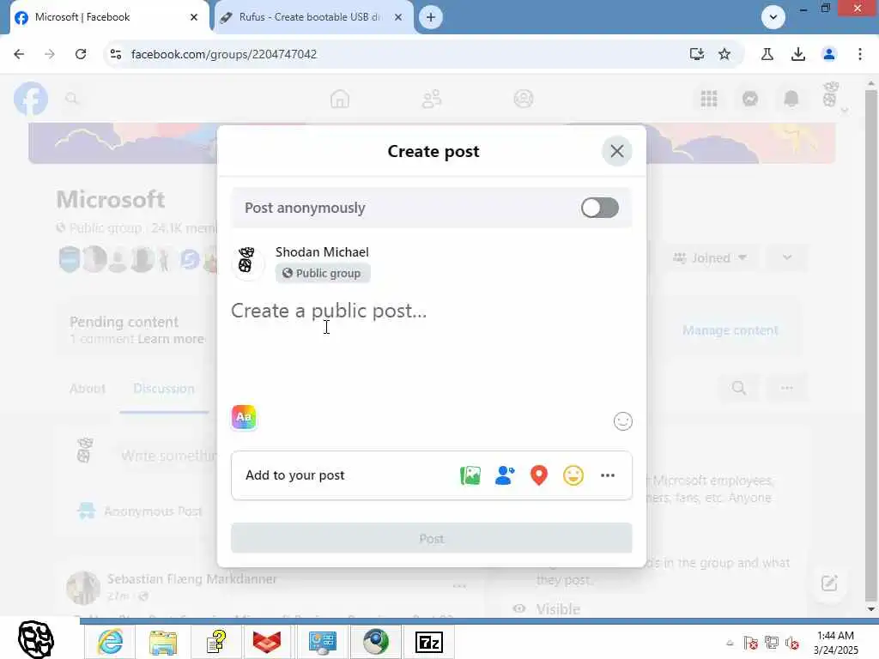Click the Create a public post text area

pyautogui.click(x=431, y=310)
